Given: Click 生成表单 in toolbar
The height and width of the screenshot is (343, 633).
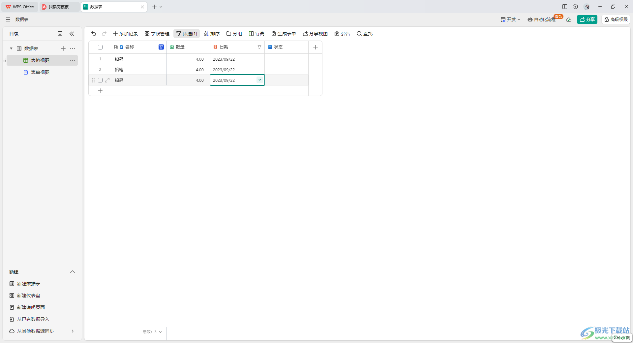Looking at the screenshot, I should pos(284,34).
